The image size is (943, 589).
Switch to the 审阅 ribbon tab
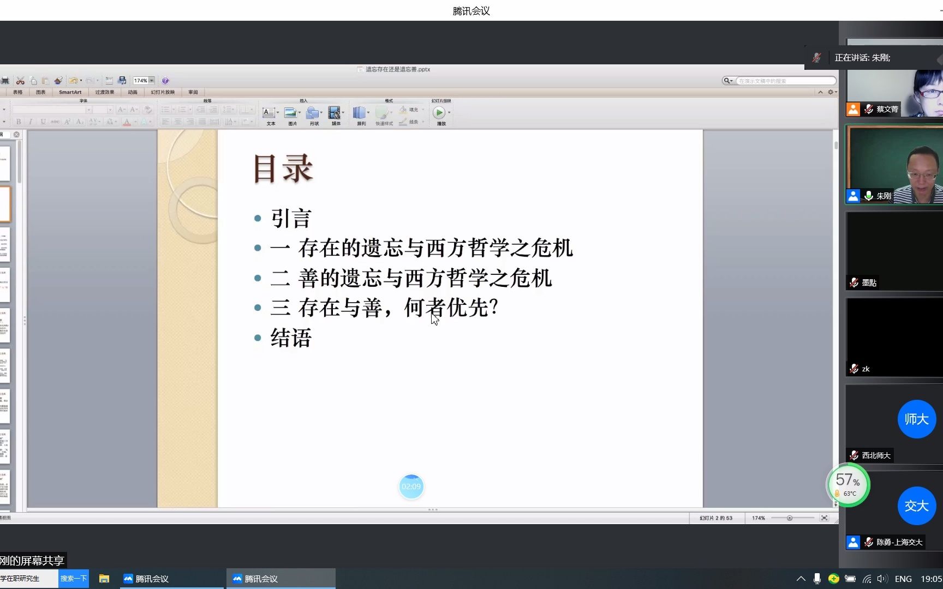pyautogui.click(x=193, y=92)
